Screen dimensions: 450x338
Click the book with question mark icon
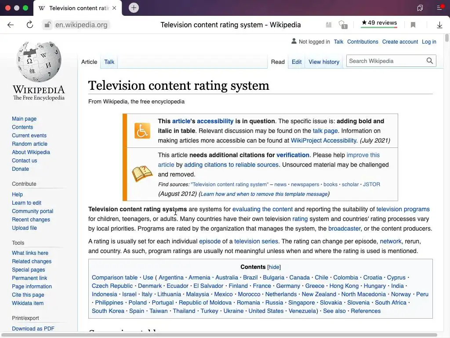[x=142, y=173]
